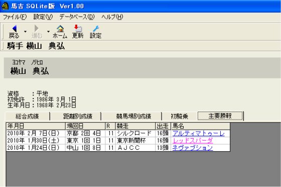This screenshot has height=187, width=281.
Task: Click the 資格 : 平地 line
Action: pyautogui.click(x=28, y=93)
